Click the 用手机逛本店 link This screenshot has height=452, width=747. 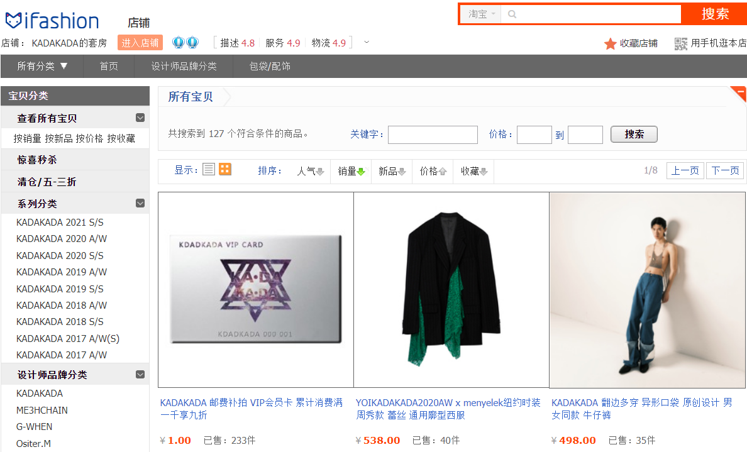coord(719,43)
